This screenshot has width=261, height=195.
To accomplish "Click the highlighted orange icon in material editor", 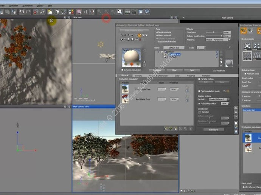I will (x=140, y=35).
